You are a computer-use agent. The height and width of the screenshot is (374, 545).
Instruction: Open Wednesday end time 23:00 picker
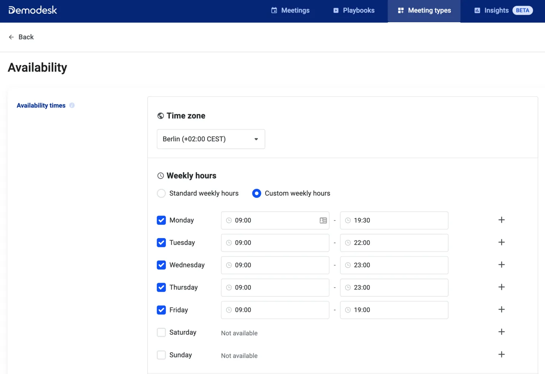click(x=394, y=265)
